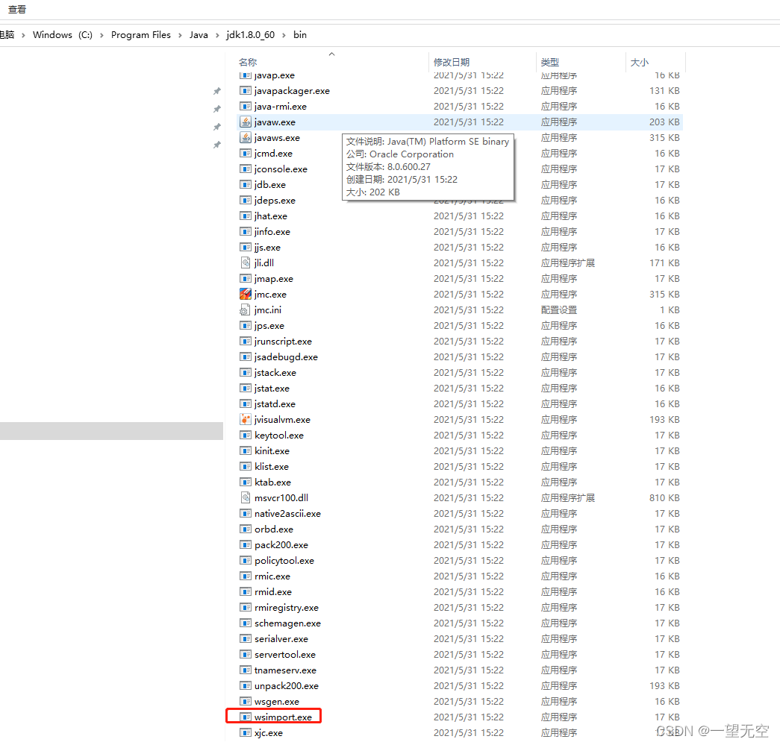780x745 pixels.
Task: Click the 配置设置 type of jmc.ini
Action: coord(558,310)
